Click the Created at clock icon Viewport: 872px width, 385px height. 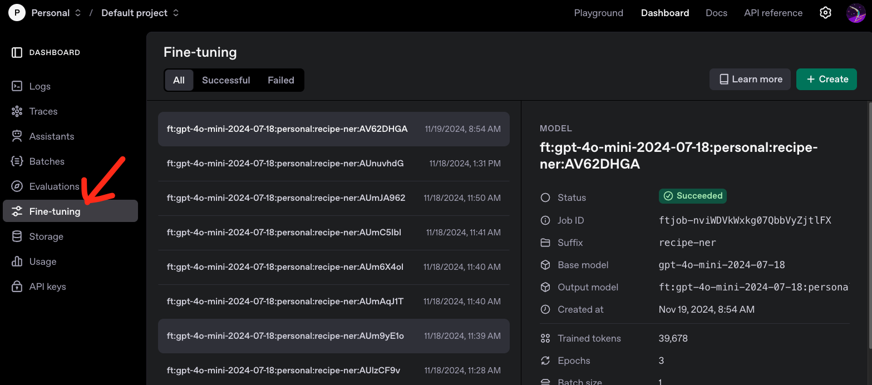click(x=545, y=309)
